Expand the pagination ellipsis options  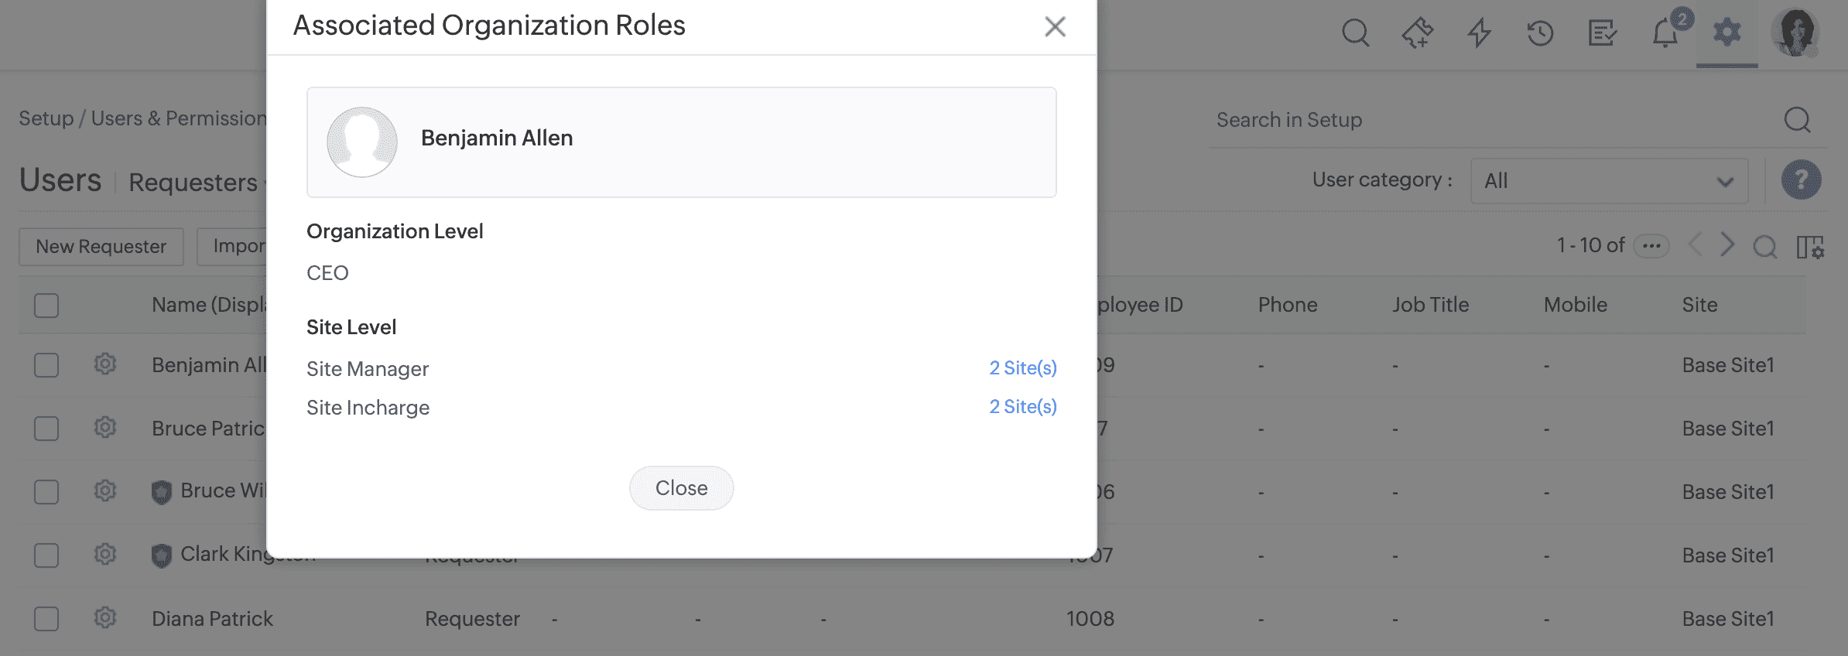(x=1651, y=245)
